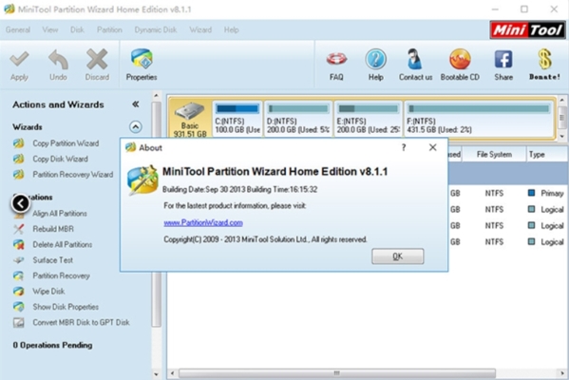The height and width of the screenshot is (380, 569).
Task: Click the File System column header
Action: (494, 155)
